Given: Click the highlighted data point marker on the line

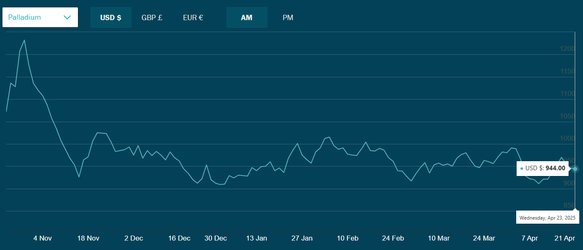Looking at the screenshot, I should (575, 169).
